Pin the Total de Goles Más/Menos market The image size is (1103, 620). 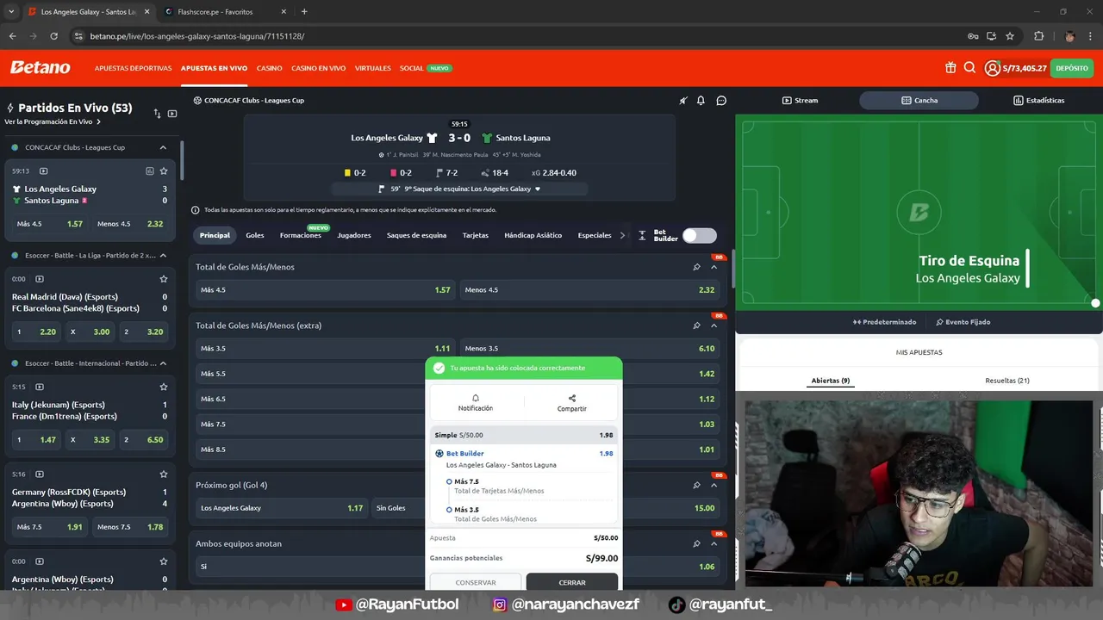coord(696,267)
